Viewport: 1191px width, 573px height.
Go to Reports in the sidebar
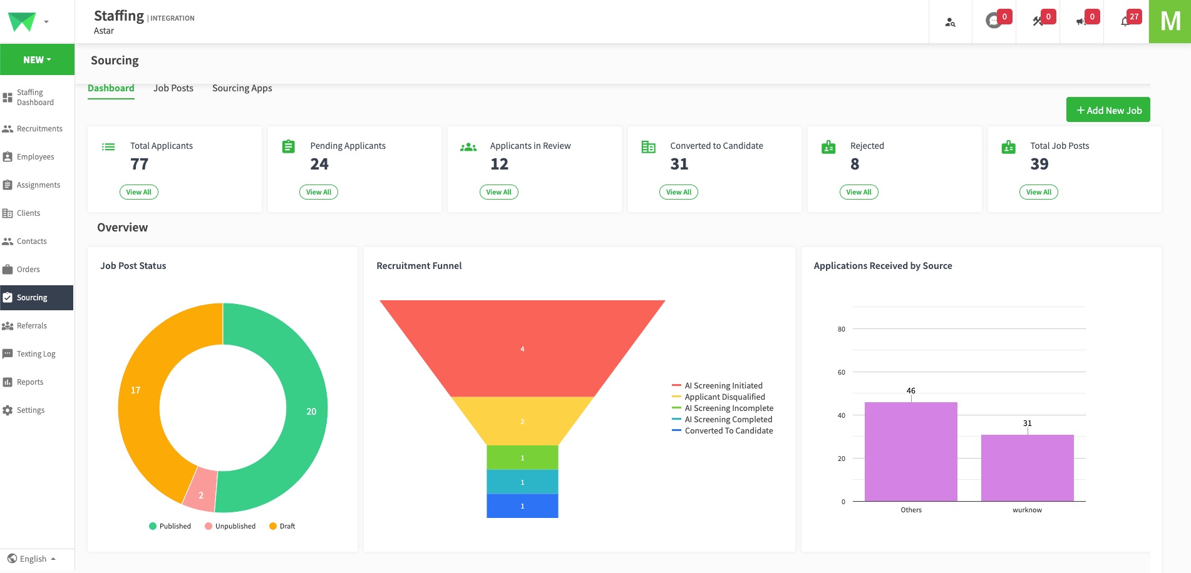[x=30, y=382]
